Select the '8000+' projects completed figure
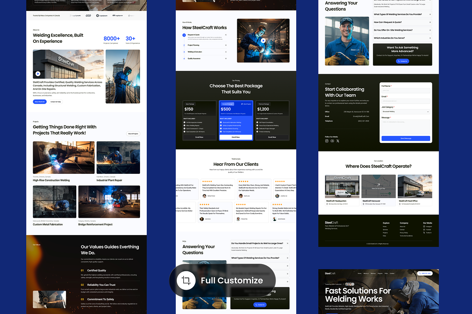This screenshot has width=472, height=314. tap(112, 38)
